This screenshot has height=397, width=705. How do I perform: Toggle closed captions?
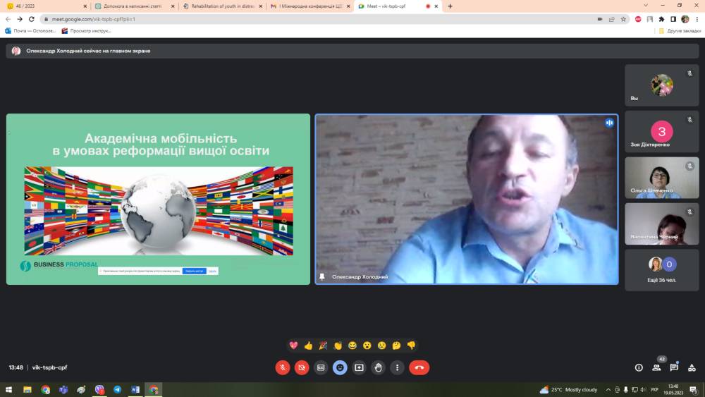pyautogui.click(x=321, y=367)
